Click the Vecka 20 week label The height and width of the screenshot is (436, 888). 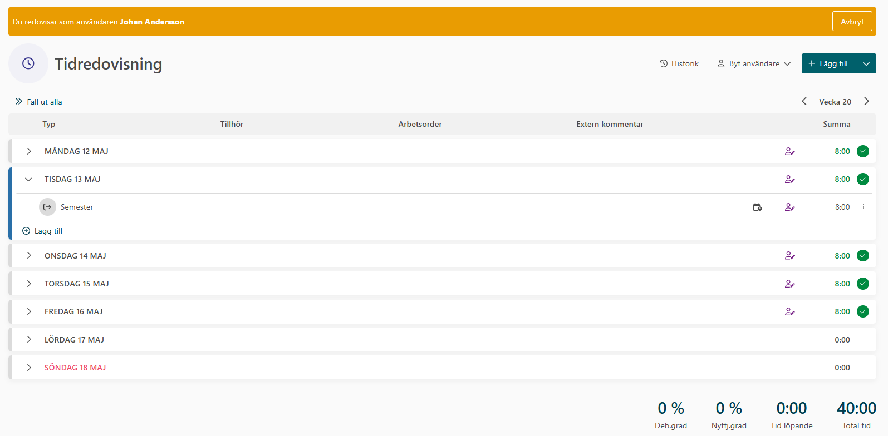tap(835, 102)
